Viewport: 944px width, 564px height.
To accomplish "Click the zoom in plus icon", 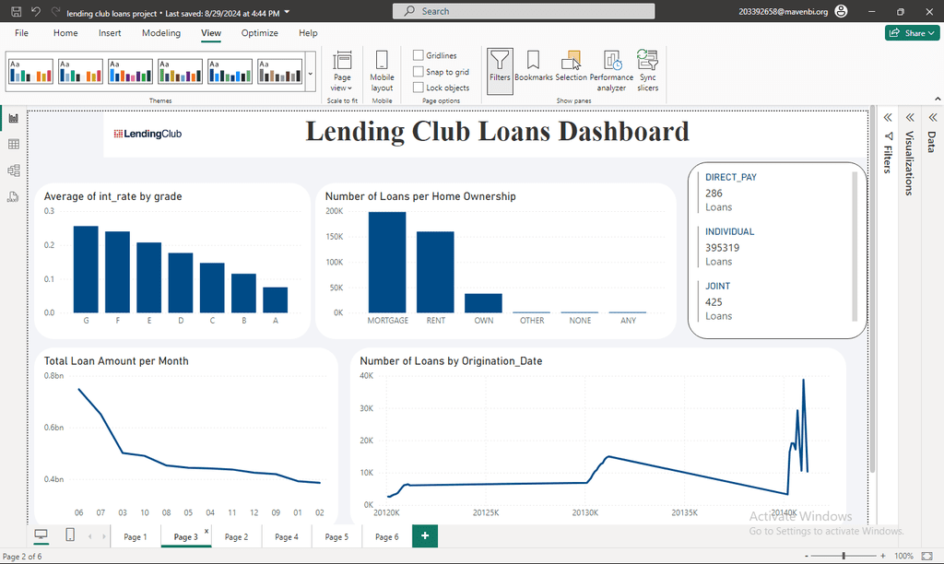I will pyautogui.click(x=882, y=557).
